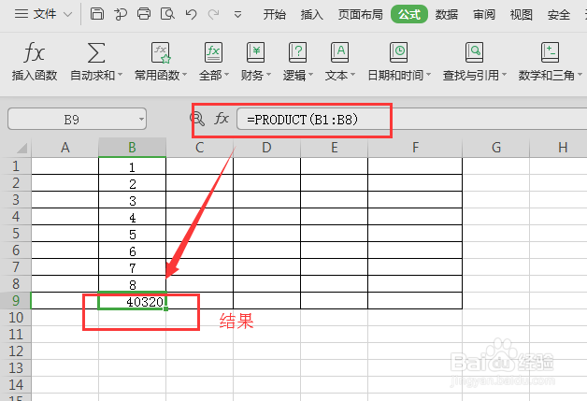
Task: Expand the 文本 dropdown arrow
Action: [x=352, y=75]
